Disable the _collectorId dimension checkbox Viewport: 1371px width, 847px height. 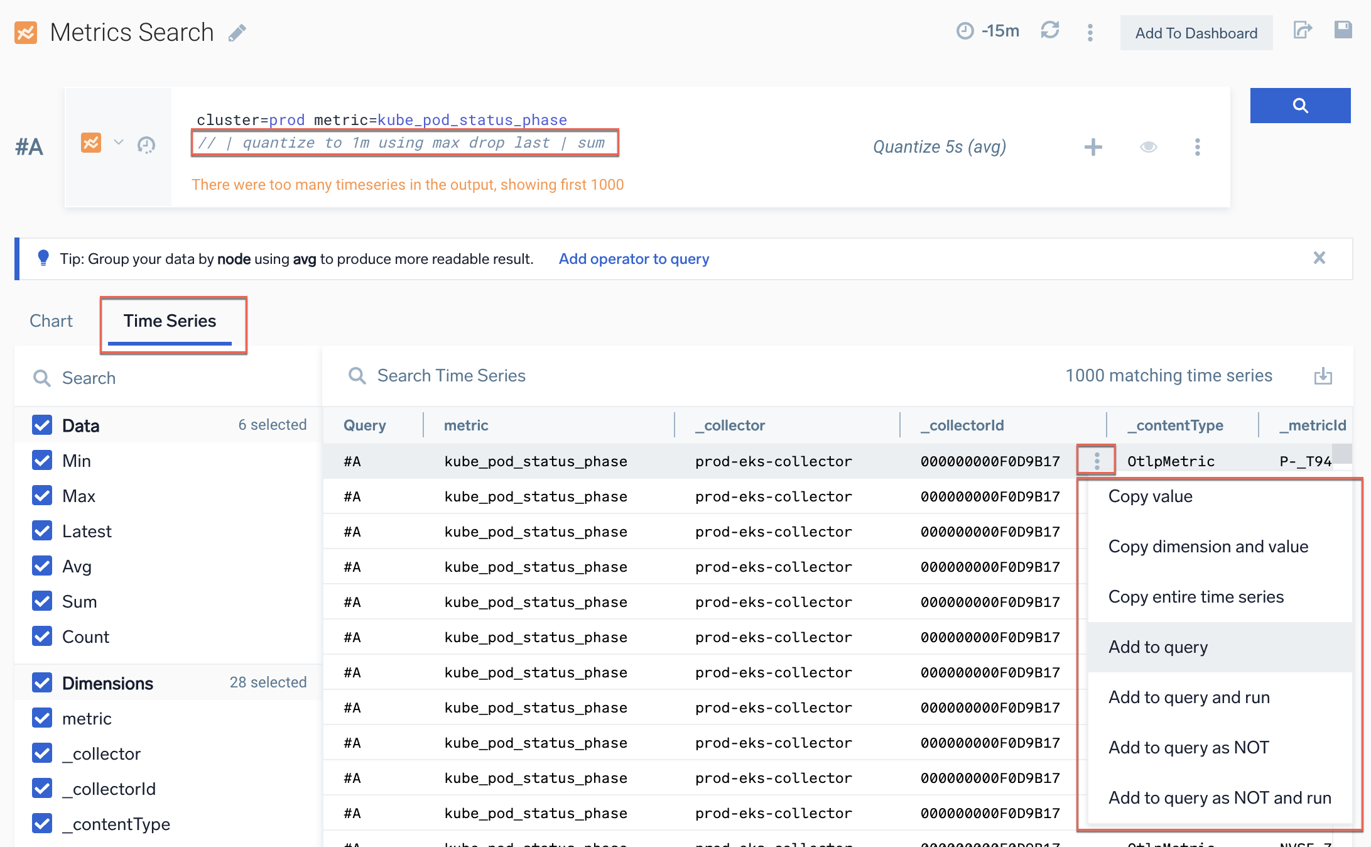41,789
